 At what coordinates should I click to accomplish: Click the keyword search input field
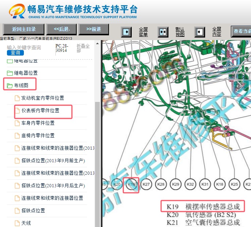[x=24, y=47]
